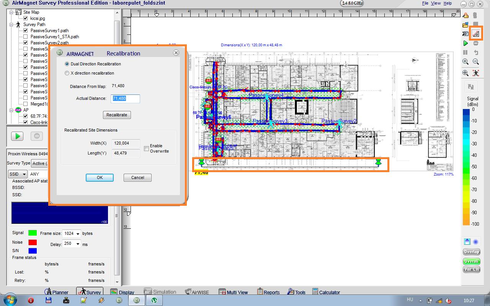Click the open project folder icon

[x=465, y=25]
